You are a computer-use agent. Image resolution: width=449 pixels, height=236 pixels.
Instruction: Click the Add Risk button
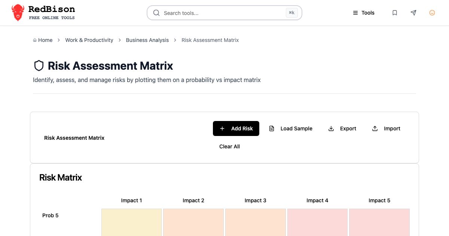(x=236, y=128)
